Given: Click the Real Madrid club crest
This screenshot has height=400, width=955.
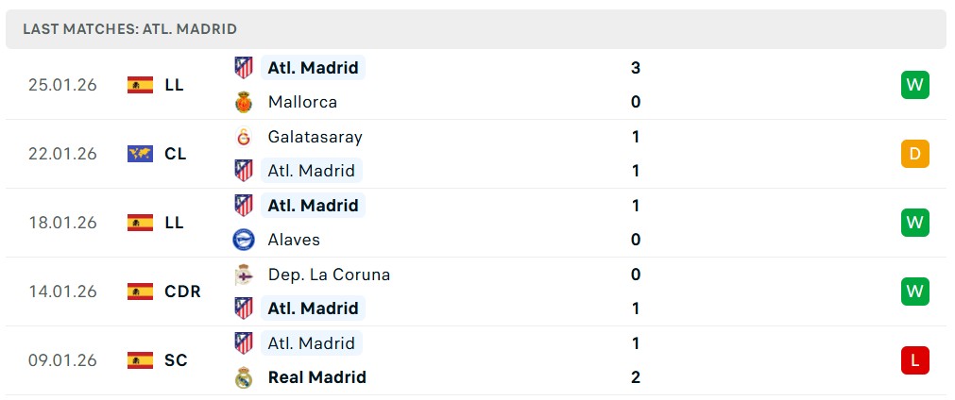Looking at the screenshot, I should pyautogui.click(x=244, y=377).
